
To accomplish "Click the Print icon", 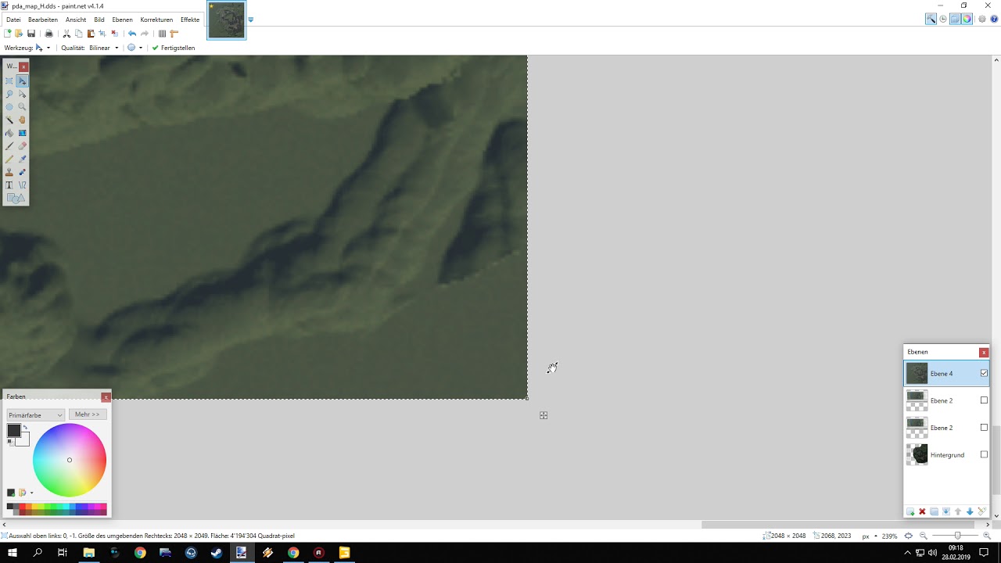I will click(48, 34).
